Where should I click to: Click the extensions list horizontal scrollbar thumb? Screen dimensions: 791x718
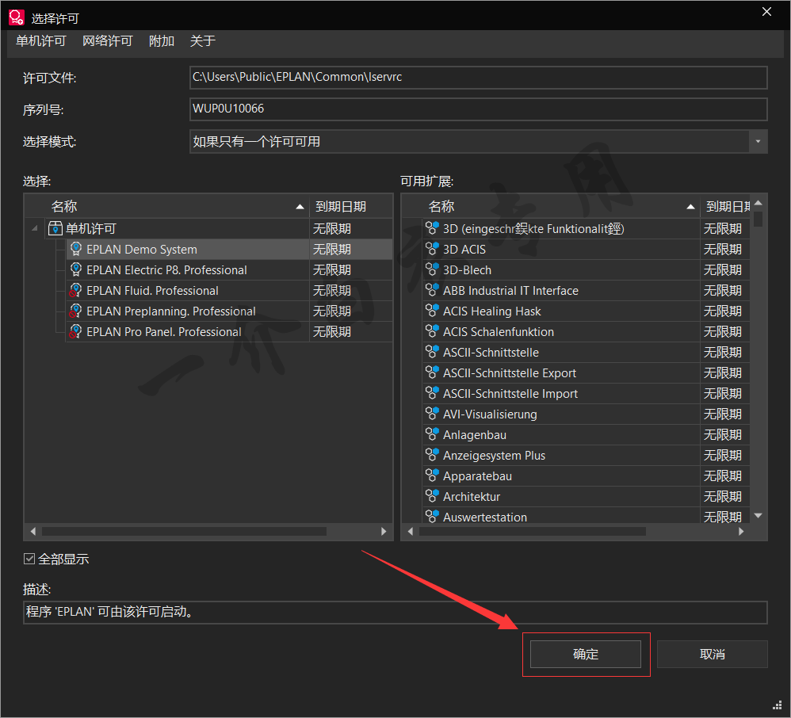[x=532, y=531]
